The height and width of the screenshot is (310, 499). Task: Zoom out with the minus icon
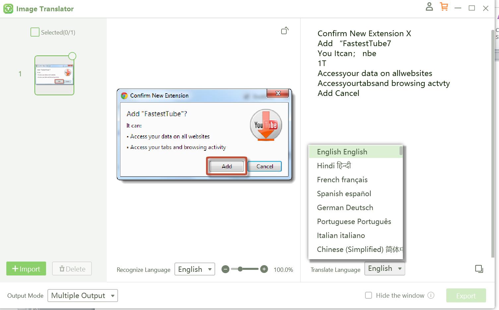click(225, 269)
